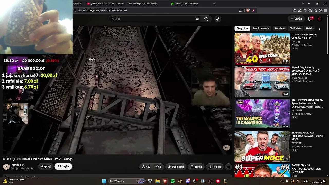Click the YouTube search magnifier button
Viewport: 329px width, 185px height.
206,19
